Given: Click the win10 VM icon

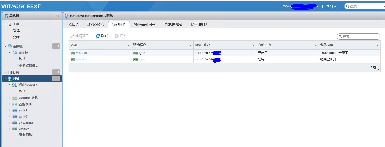Looking at the screenshot, I should pyautogui.click(x=15, y=53).
